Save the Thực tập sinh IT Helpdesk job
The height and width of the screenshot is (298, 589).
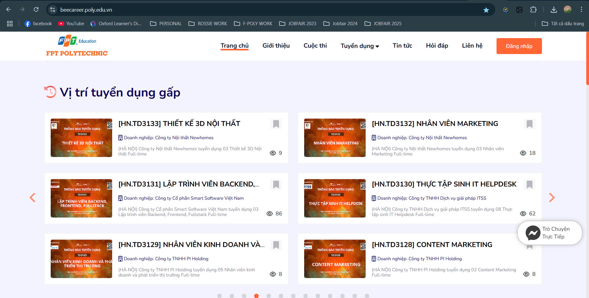pos(529,185)
